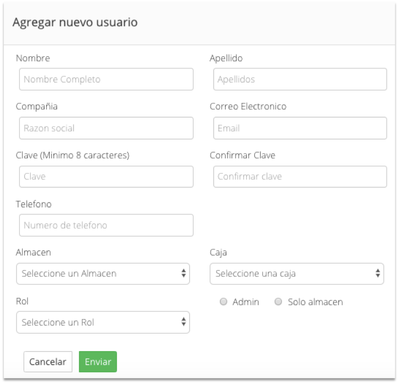Click the Apellido field label

(x=226, y=58)
